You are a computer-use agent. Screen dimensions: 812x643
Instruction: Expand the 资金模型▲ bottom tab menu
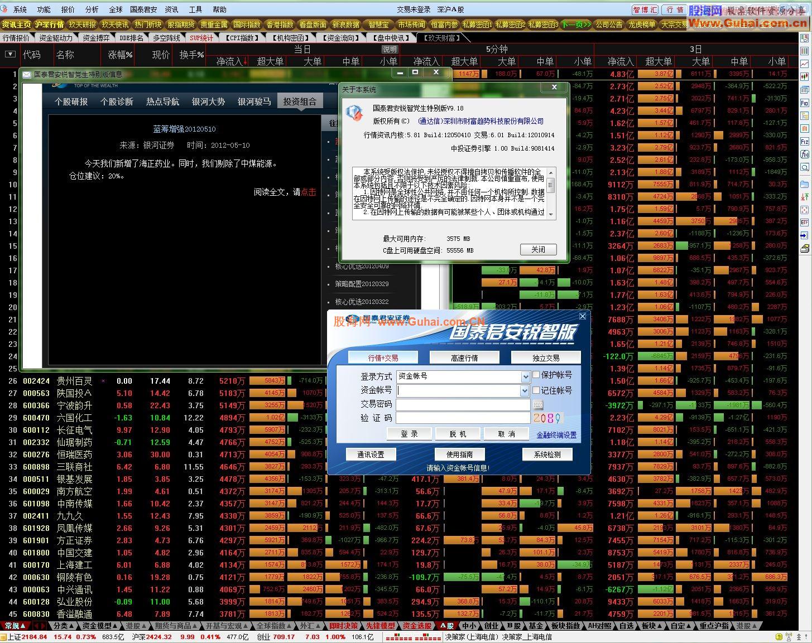[x=100, y=626]
